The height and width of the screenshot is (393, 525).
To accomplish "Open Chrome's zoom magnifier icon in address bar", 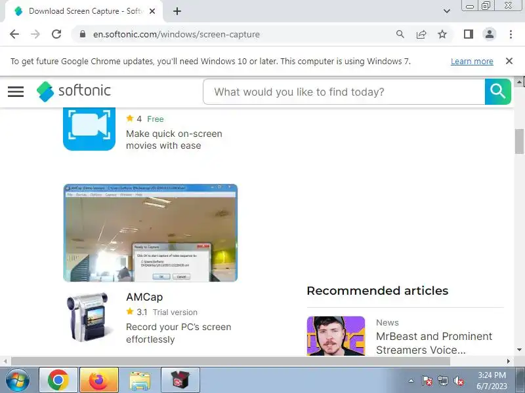I will click(x=400, y=34).
